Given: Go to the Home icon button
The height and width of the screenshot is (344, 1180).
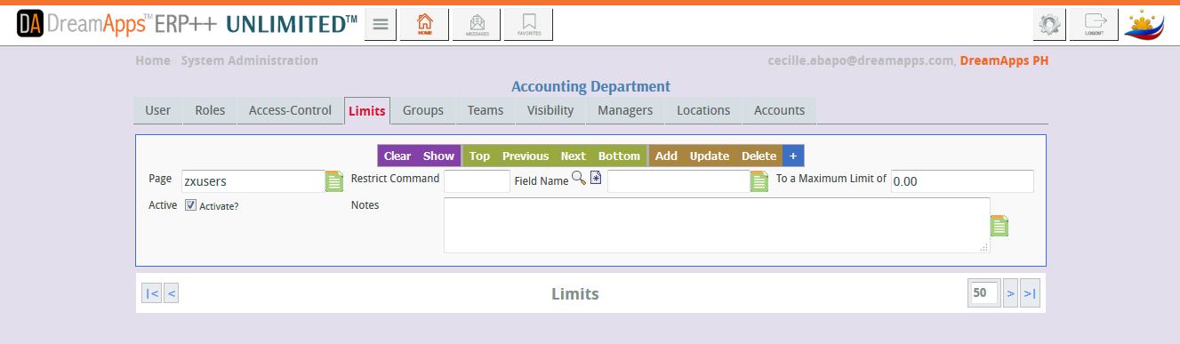Looking at the screenshot, I should pyautogui.click(x=424, y=24).
